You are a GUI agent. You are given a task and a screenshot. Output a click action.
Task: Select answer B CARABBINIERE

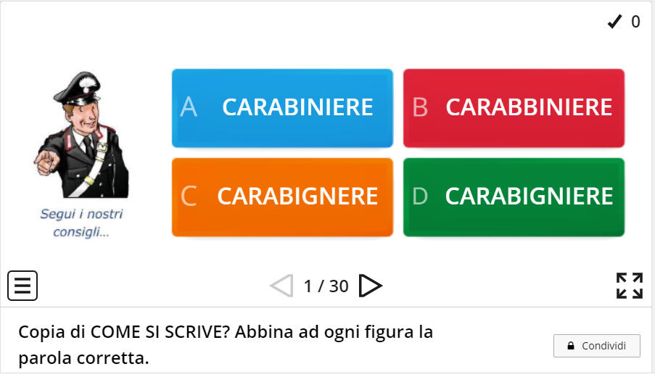[514, 108]
